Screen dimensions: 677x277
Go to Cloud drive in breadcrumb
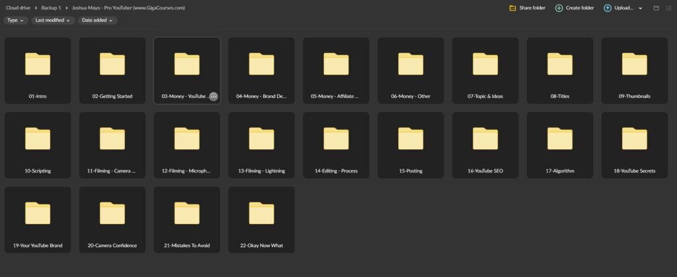tap(19, 8)
